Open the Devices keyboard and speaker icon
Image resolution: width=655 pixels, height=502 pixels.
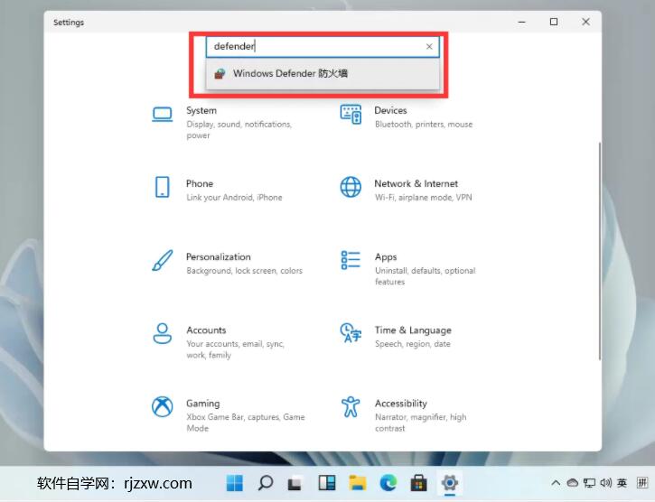351,115
